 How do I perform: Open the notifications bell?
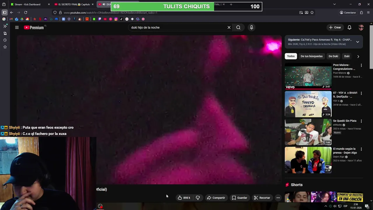[349, 27]
